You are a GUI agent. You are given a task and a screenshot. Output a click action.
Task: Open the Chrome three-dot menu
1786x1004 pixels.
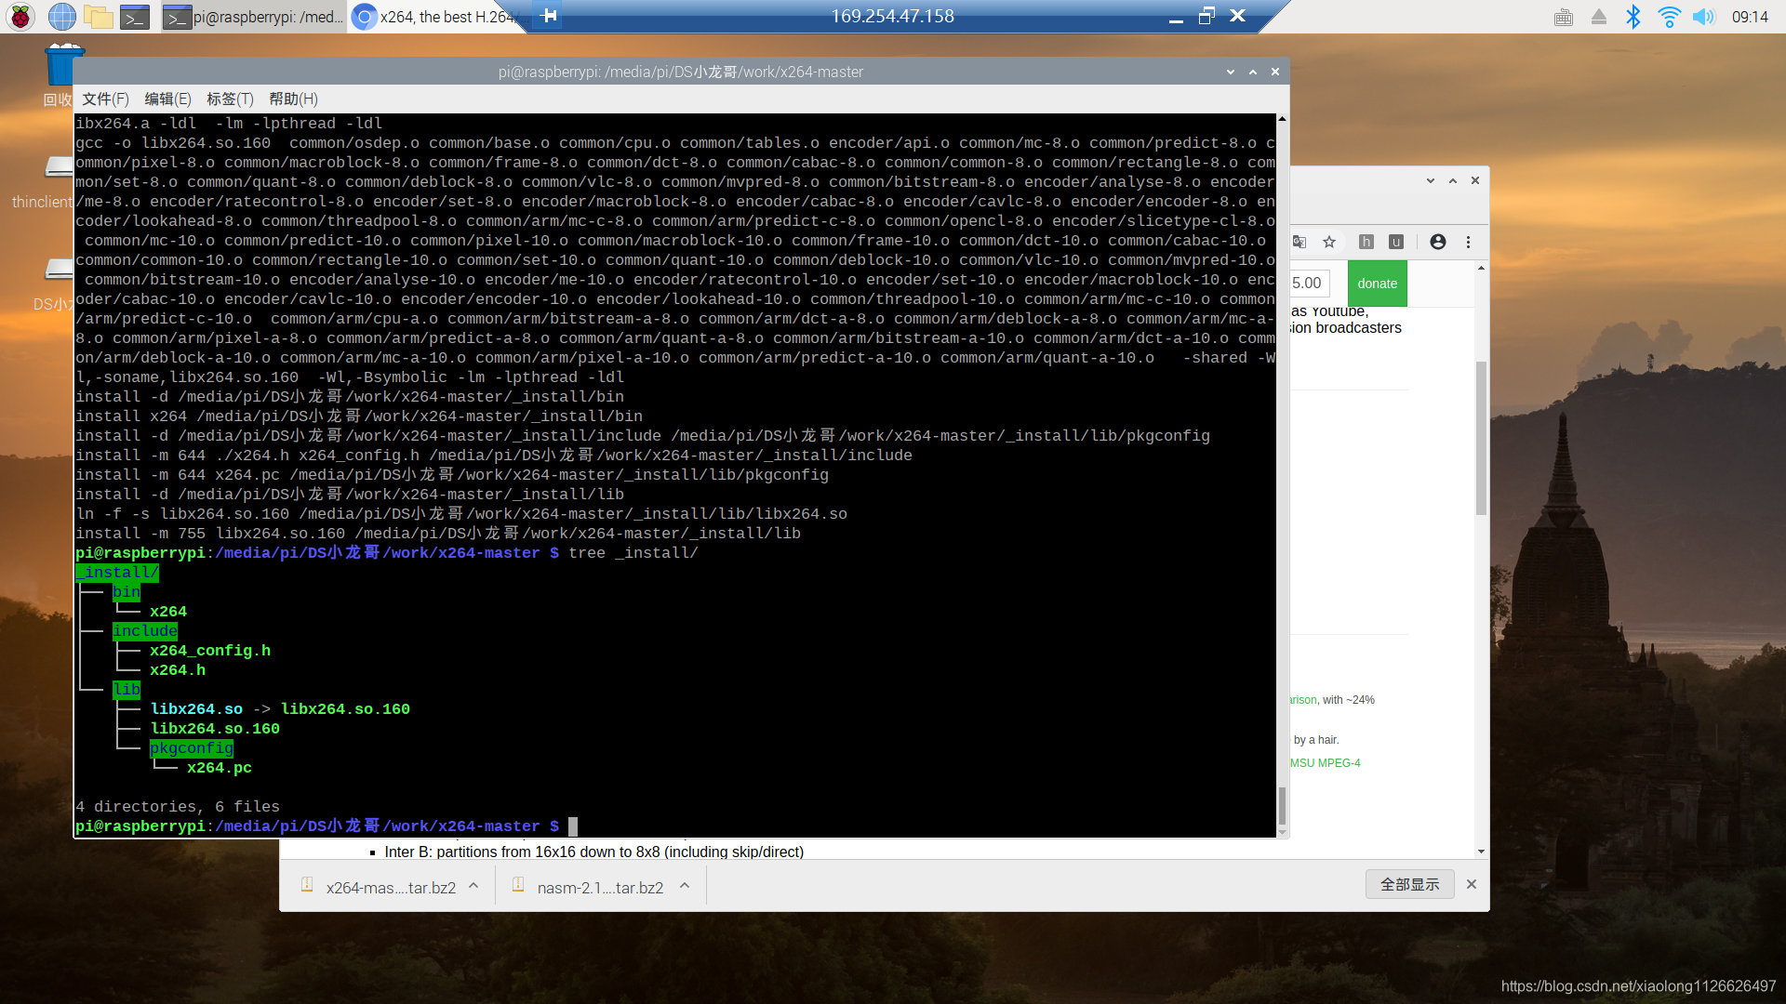(1469, 242)
